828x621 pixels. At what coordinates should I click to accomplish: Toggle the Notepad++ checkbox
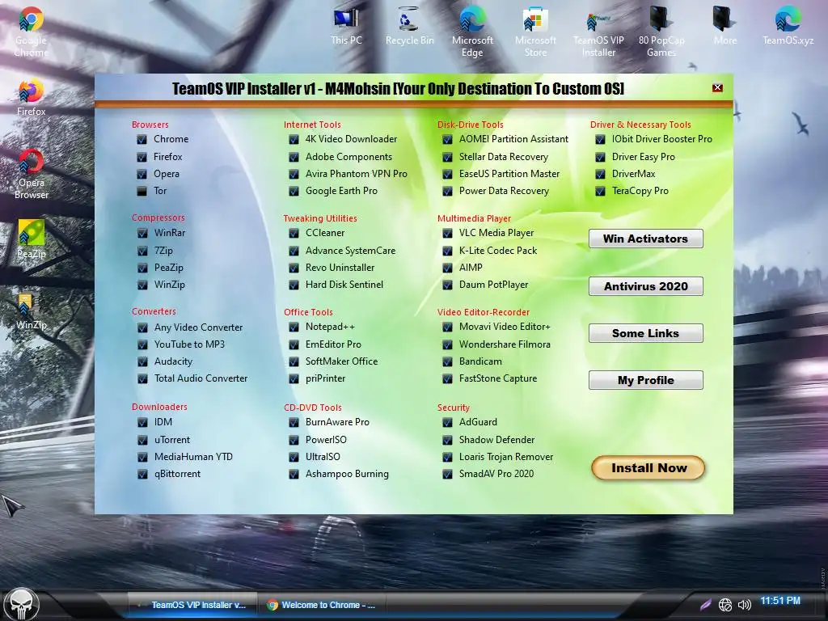294,327
